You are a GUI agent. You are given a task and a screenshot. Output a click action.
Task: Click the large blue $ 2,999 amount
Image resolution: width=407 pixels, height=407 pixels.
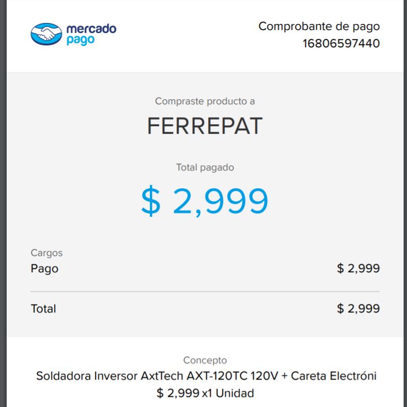[204, 201]
